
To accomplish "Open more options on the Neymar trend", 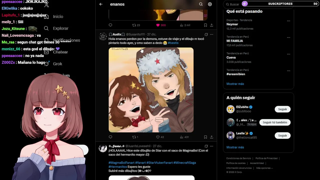I will (288, 21).
